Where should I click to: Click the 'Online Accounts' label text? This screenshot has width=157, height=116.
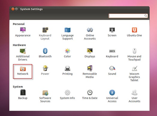click(x=90, y=37)
